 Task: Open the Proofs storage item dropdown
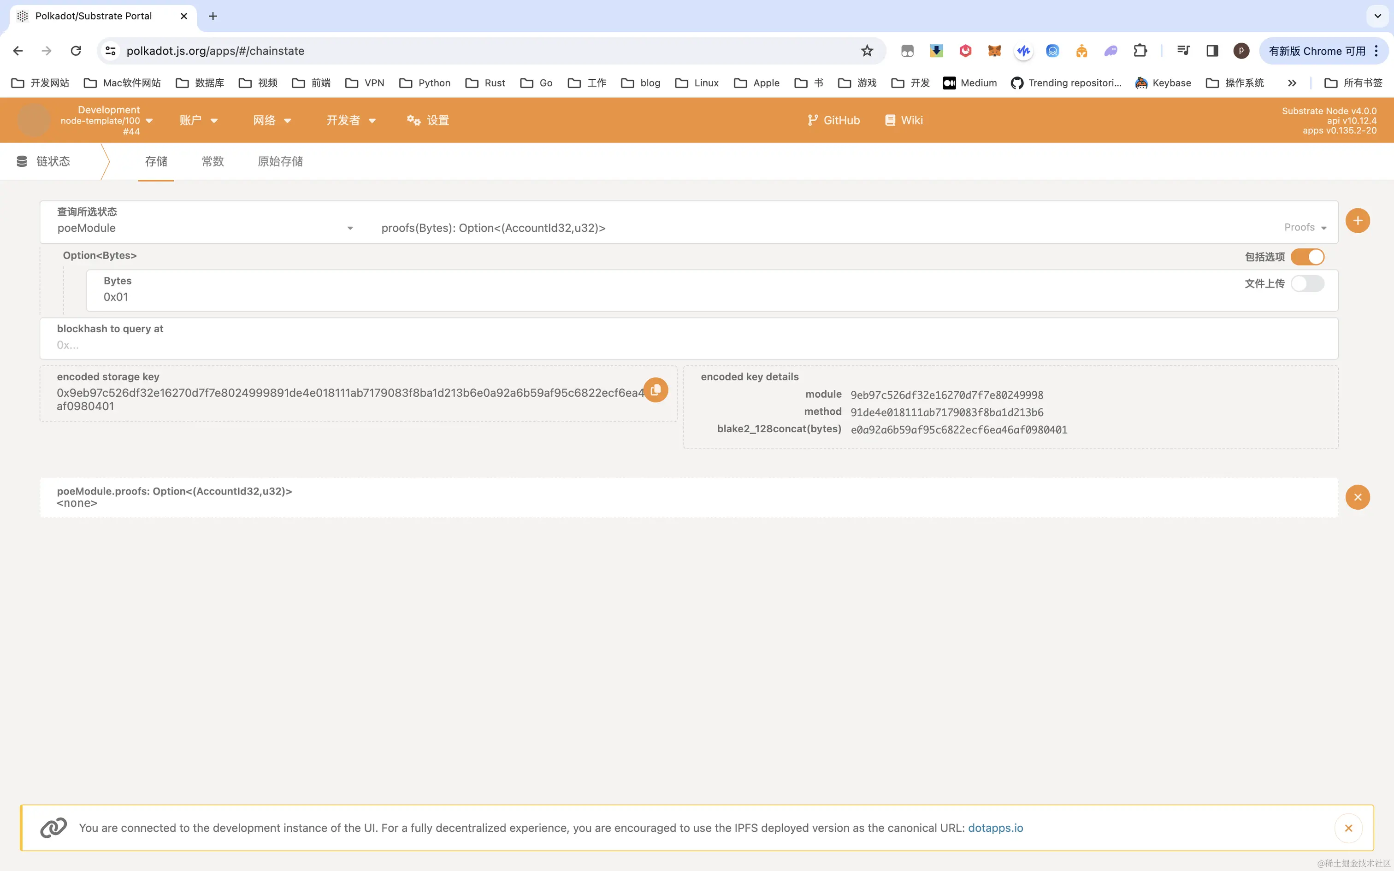point(1304,228)
